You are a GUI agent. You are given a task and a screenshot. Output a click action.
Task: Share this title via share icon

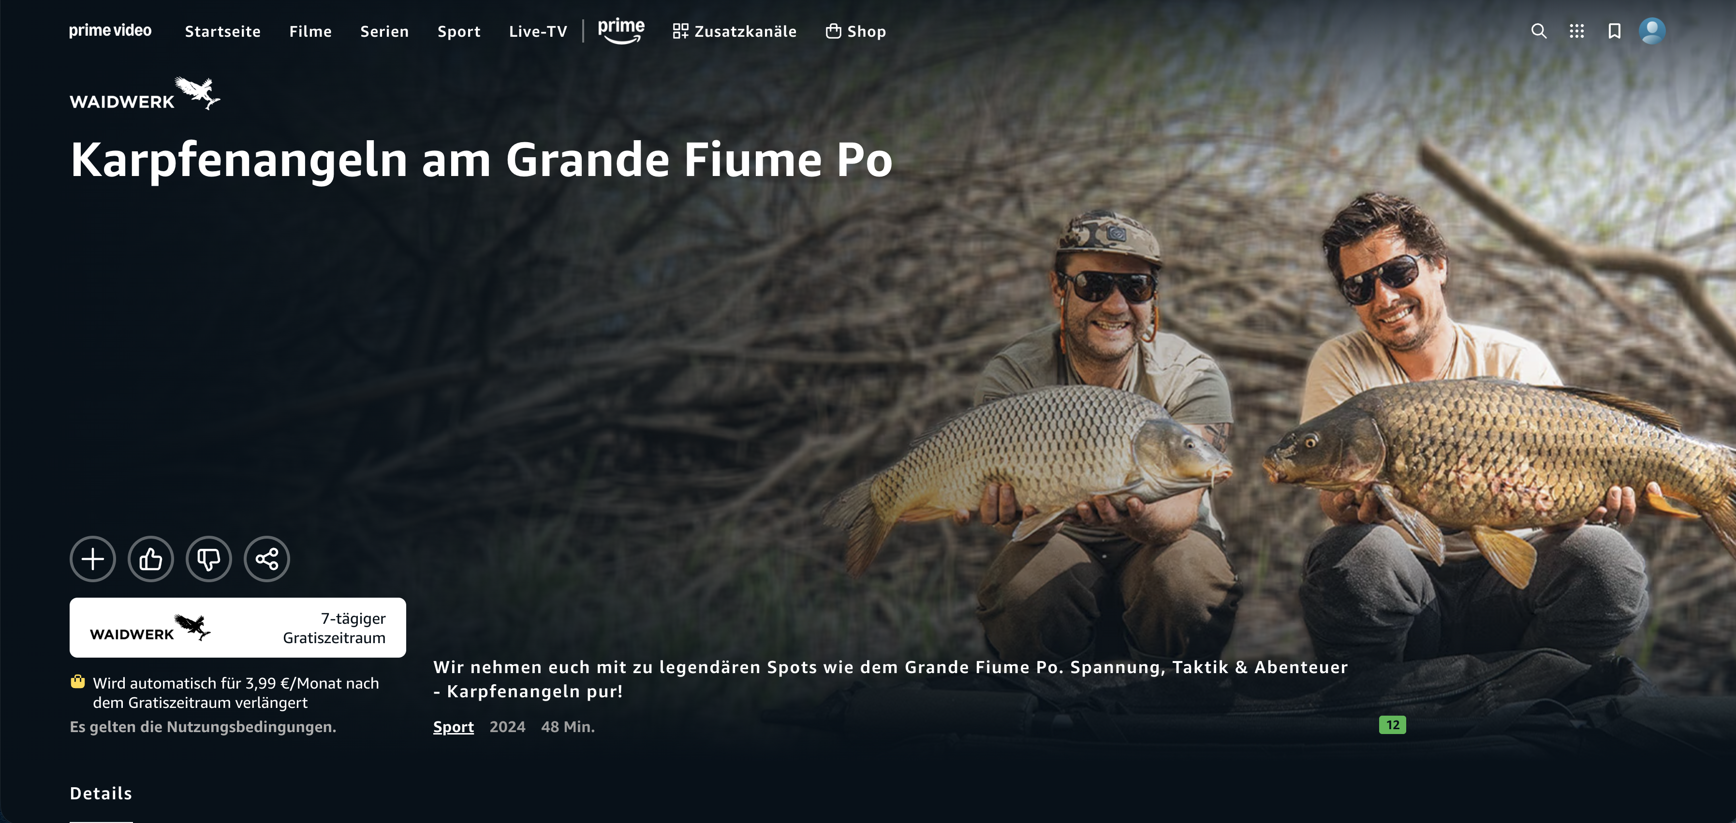267,559
